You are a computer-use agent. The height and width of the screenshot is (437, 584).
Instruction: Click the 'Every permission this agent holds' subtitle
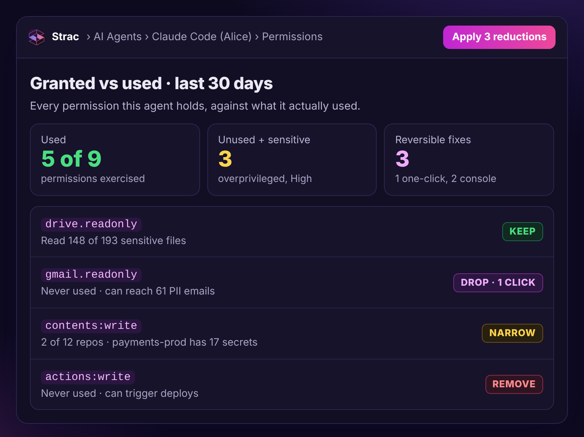click(195, 106)
